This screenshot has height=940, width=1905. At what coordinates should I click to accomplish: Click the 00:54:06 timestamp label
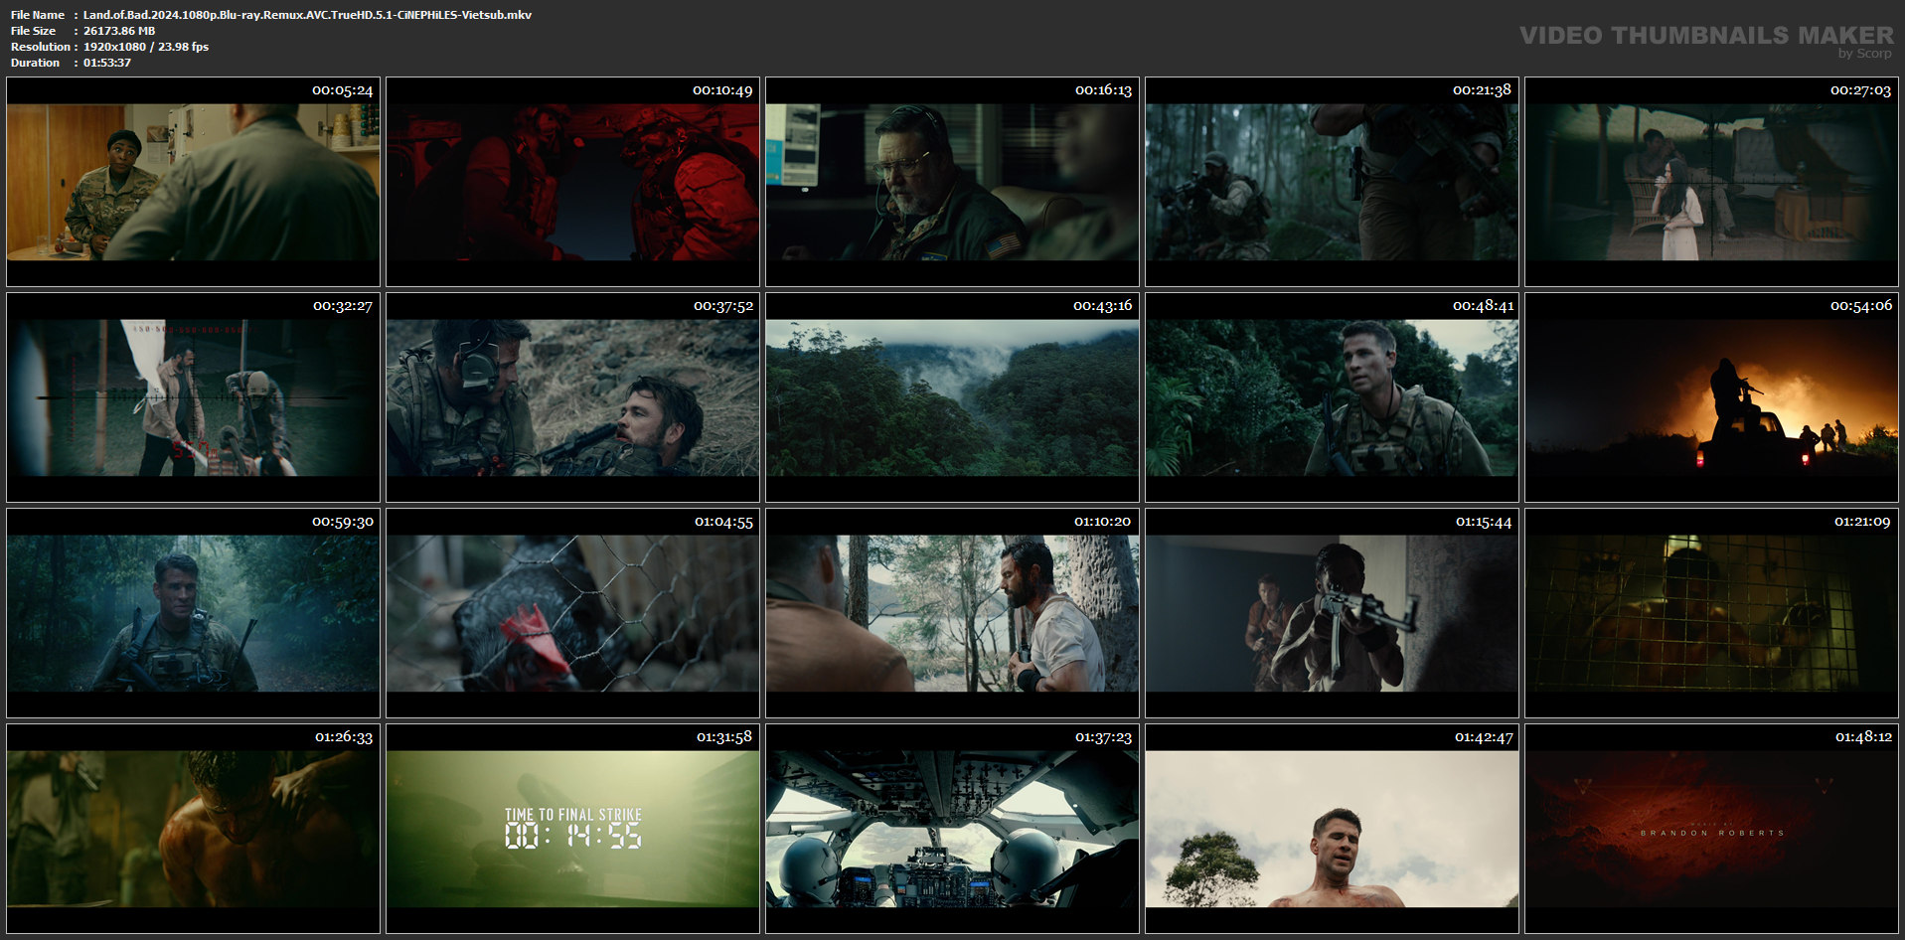[x=1861, y=306]
